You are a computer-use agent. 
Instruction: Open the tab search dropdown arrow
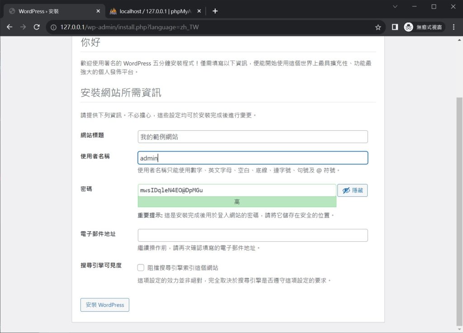pos(395,6)
